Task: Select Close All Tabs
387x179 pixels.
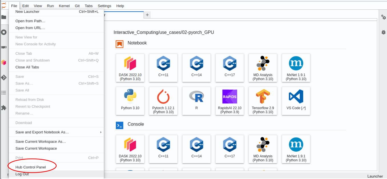Action: tap(57, 67)
